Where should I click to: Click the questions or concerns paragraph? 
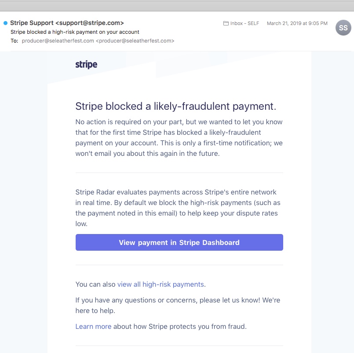click(178, 305)
